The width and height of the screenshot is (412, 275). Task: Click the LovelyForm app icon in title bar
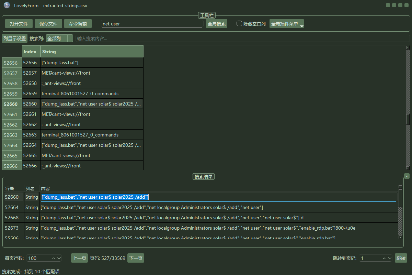click(7, 5)
